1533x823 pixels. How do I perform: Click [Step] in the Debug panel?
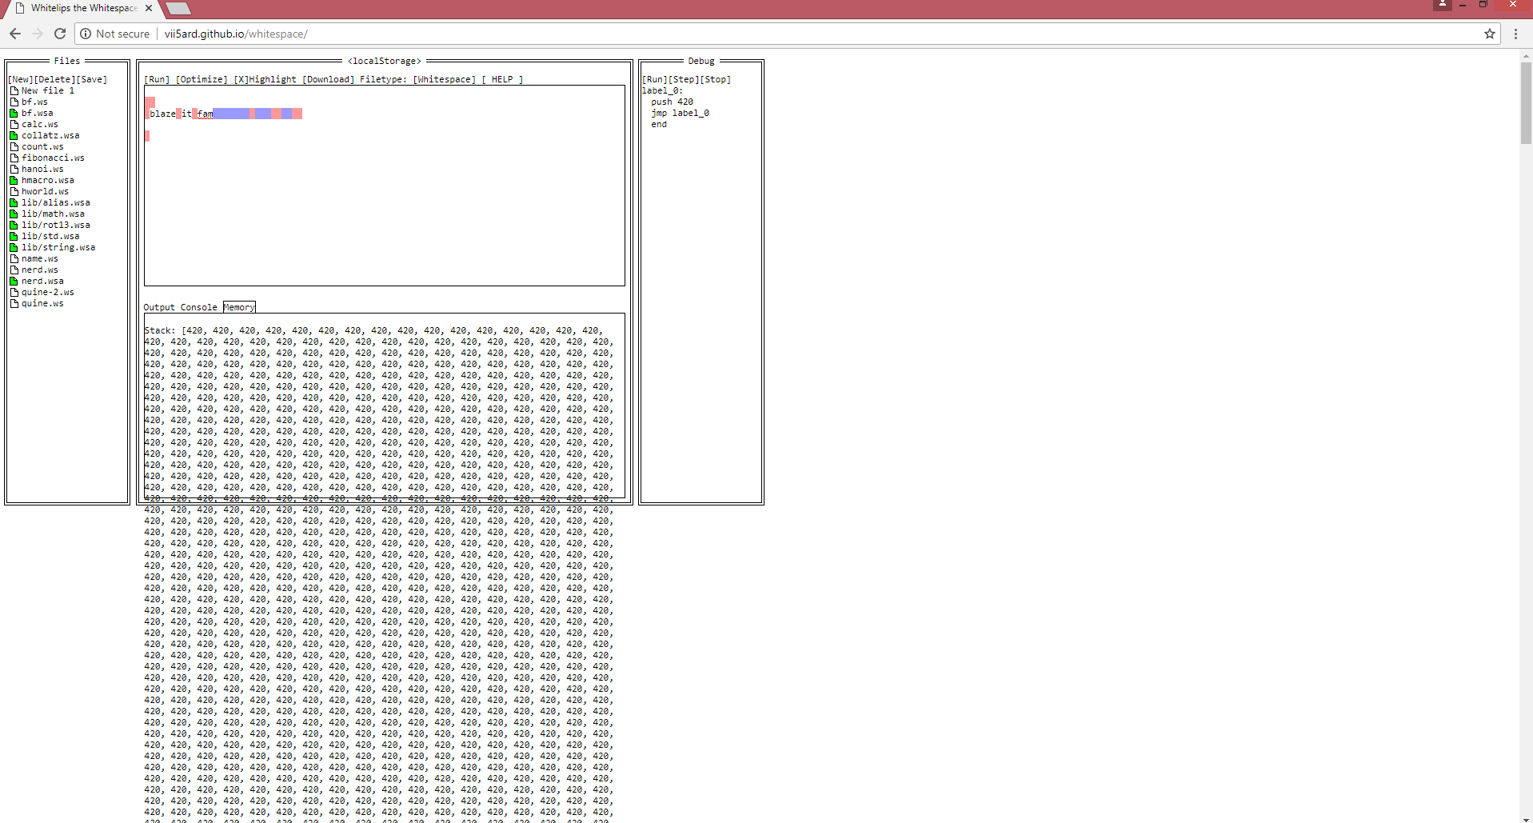(684, 79)
